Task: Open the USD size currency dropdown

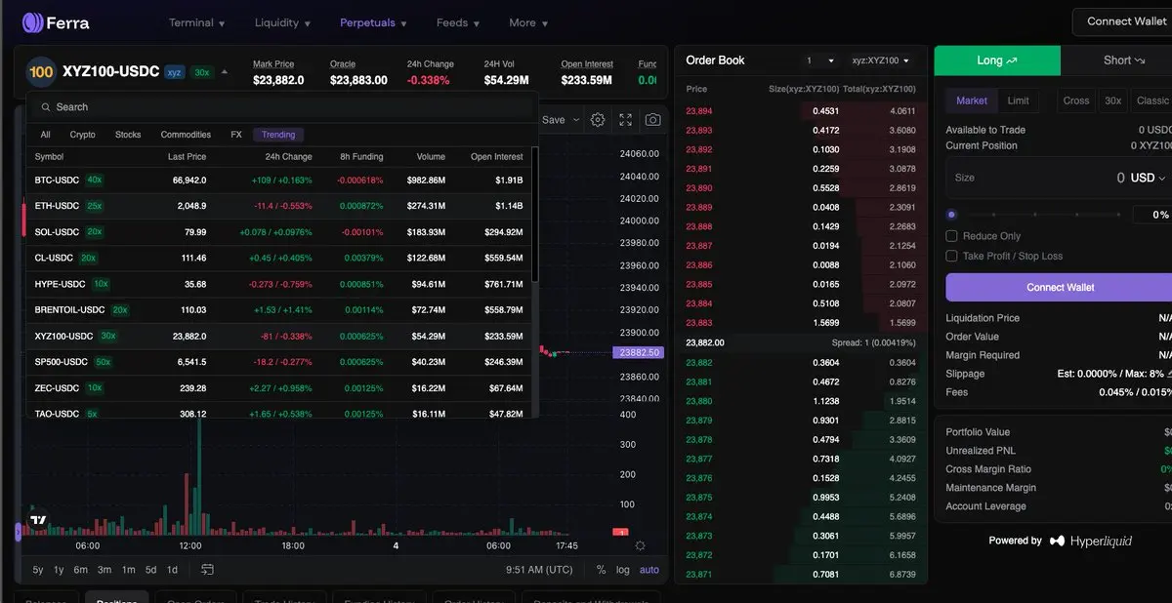Action: pyautogui.click(x=1149, y=178)
